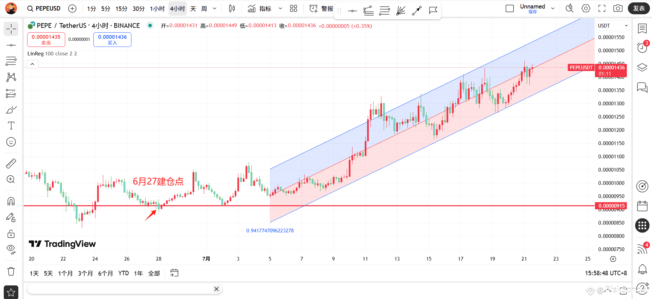
Task: Expand the layout management dropdown arrow
Action: click(553, 8)
